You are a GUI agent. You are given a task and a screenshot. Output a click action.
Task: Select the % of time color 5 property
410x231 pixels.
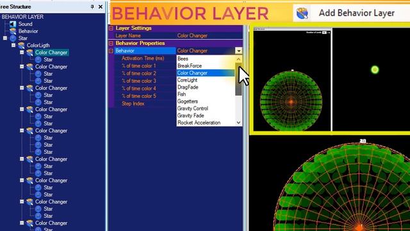[x=138, y=96]
